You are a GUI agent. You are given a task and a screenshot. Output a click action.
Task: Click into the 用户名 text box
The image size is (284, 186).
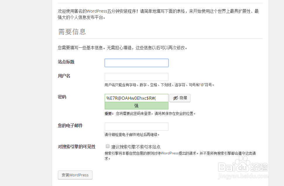(x=137, y=77)
